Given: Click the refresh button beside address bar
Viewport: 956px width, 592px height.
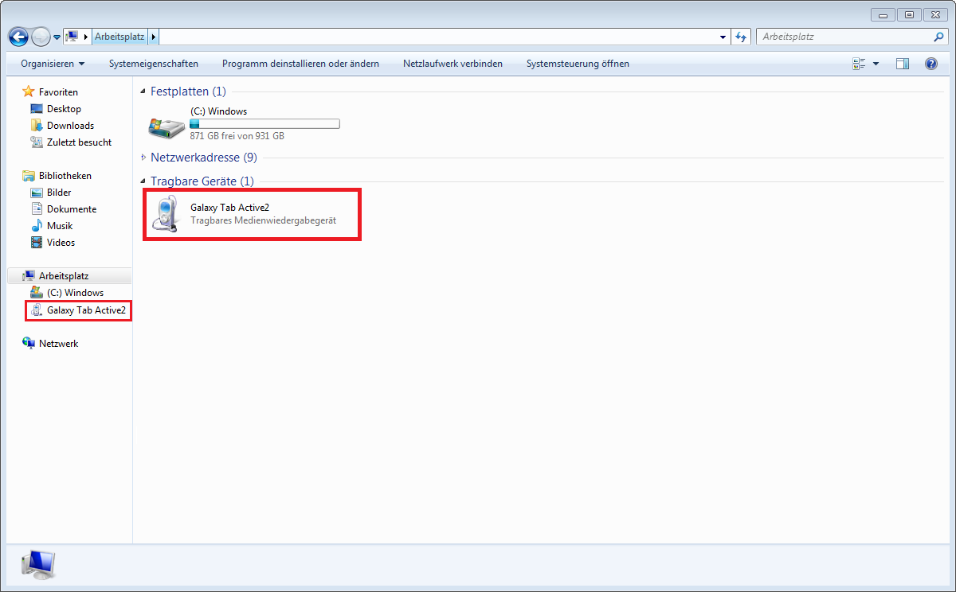Looking at the screenshot, I should click(742, 37).
